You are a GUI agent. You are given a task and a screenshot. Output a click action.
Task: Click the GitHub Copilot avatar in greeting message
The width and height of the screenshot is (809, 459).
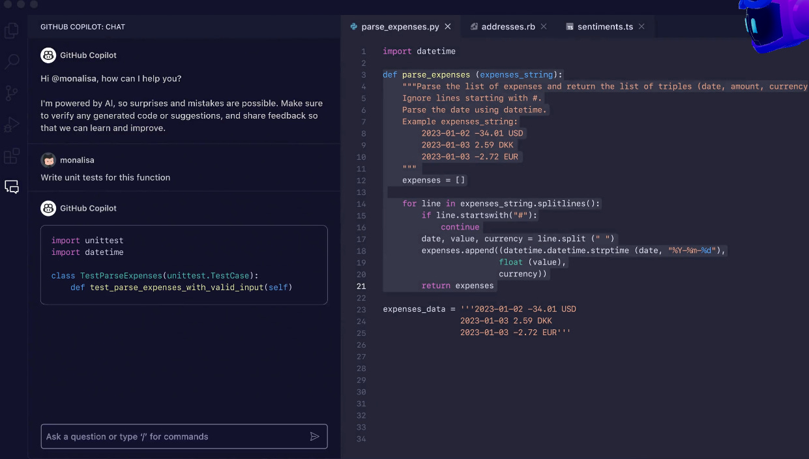48,55
